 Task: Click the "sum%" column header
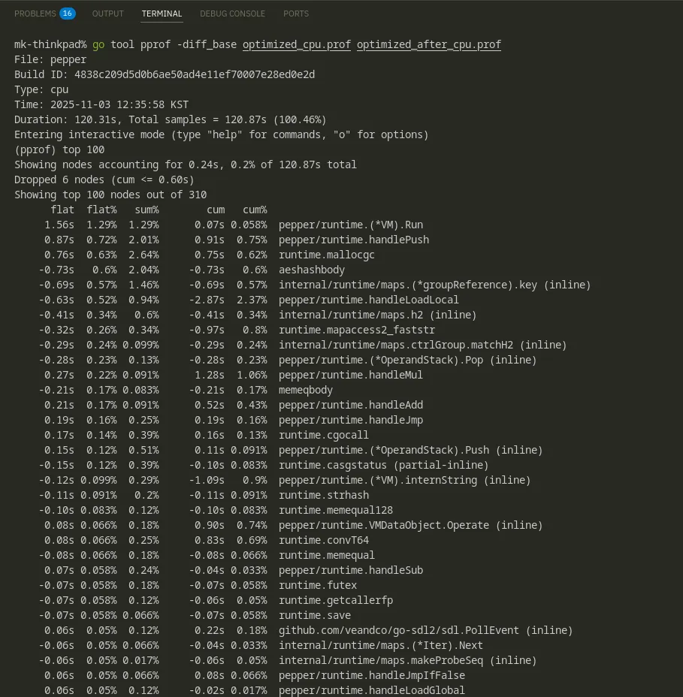pyautogui.click(x=144, y=210)
